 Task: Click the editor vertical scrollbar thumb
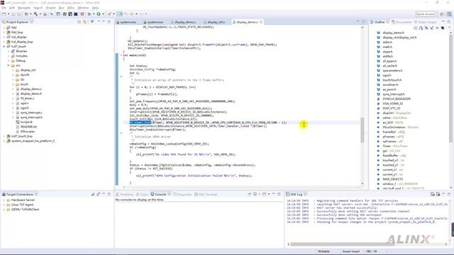pyautogui.click(x=362, y=130)
